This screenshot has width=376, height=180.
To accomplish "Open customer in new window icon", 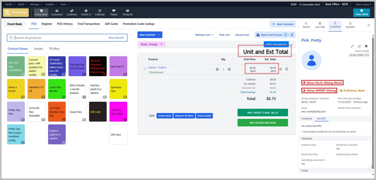I will (359, 46).
